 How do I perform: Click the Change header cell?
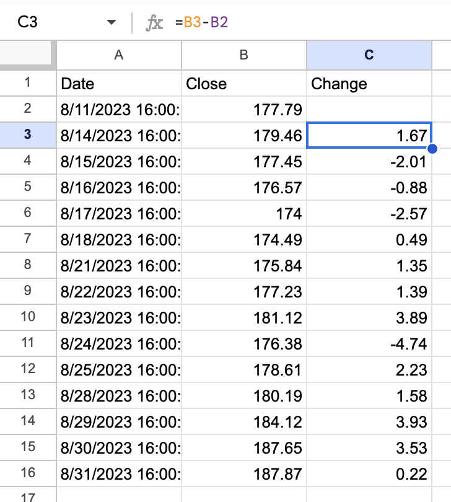point(369,83)
